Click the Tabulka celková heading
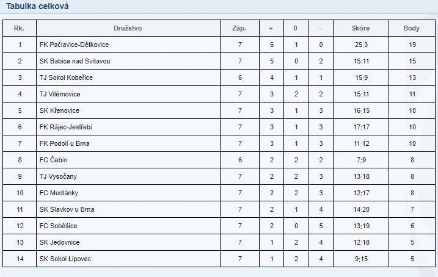 coord(37,6)
